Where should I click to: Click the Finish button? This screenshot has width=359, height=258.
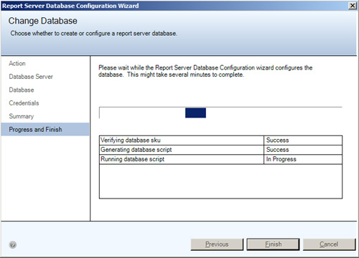point(273,244)
